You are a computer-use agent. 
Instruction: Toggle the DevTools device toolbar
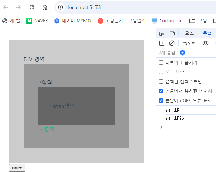tap(172, 33)
